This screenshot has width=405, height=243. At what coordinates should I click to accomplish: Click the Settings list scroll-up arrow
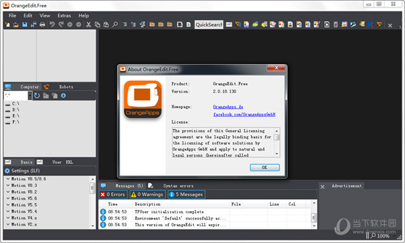click(x=92, y=179)
